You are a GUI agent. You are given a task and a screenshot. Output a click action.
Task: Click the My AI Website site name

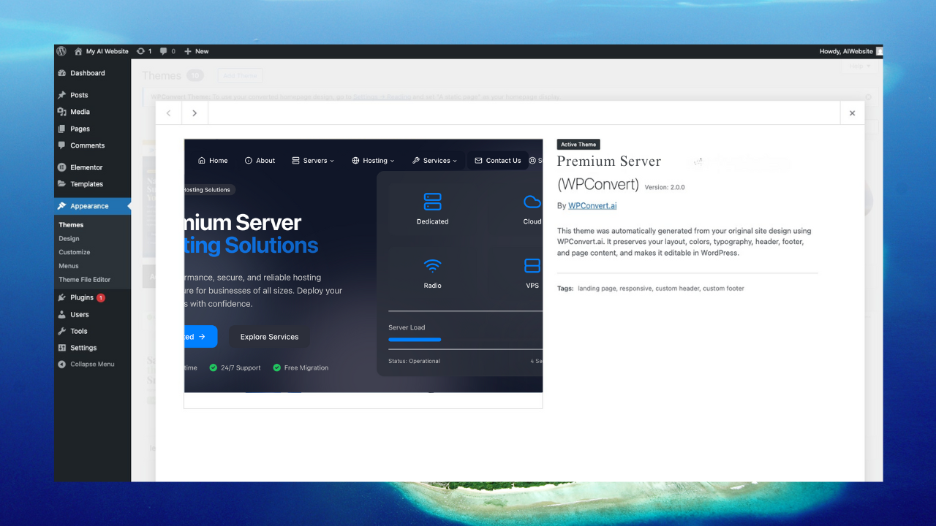(107, 51)
